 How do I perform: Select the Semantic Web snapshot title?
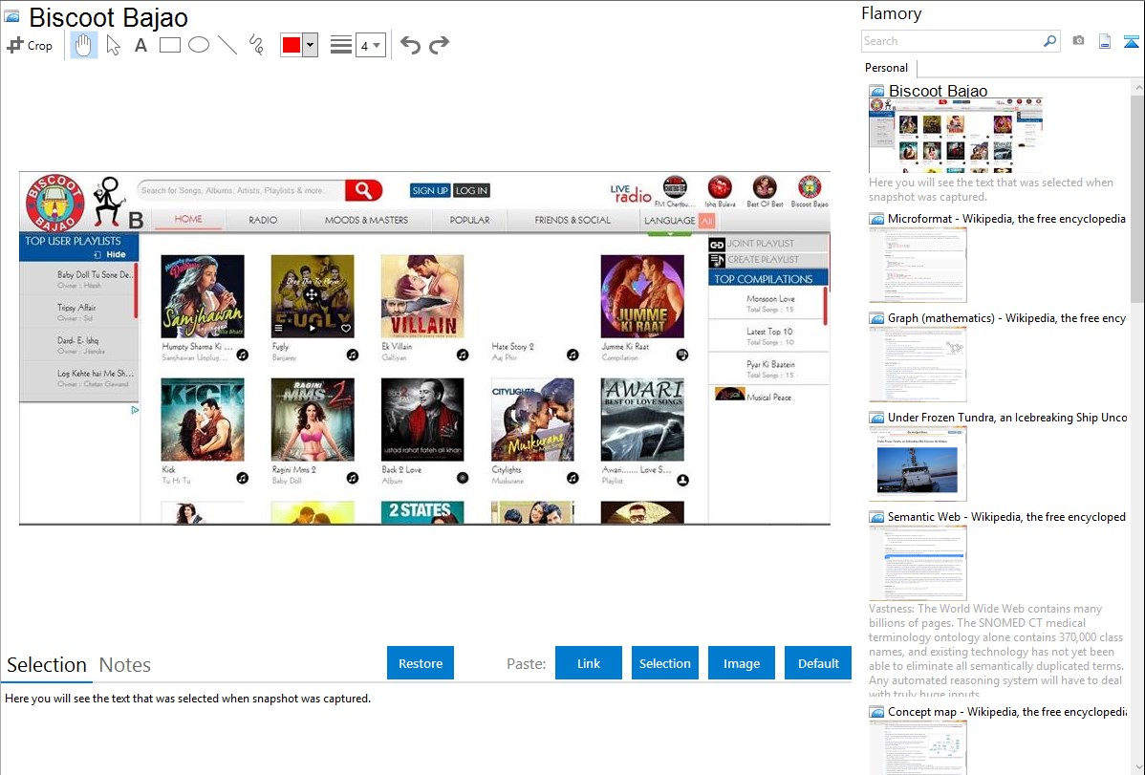pos(1006,517)
